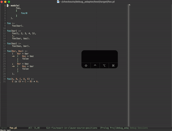
Task: Click line number 10 in the gutter
Action: coord(4,28)
